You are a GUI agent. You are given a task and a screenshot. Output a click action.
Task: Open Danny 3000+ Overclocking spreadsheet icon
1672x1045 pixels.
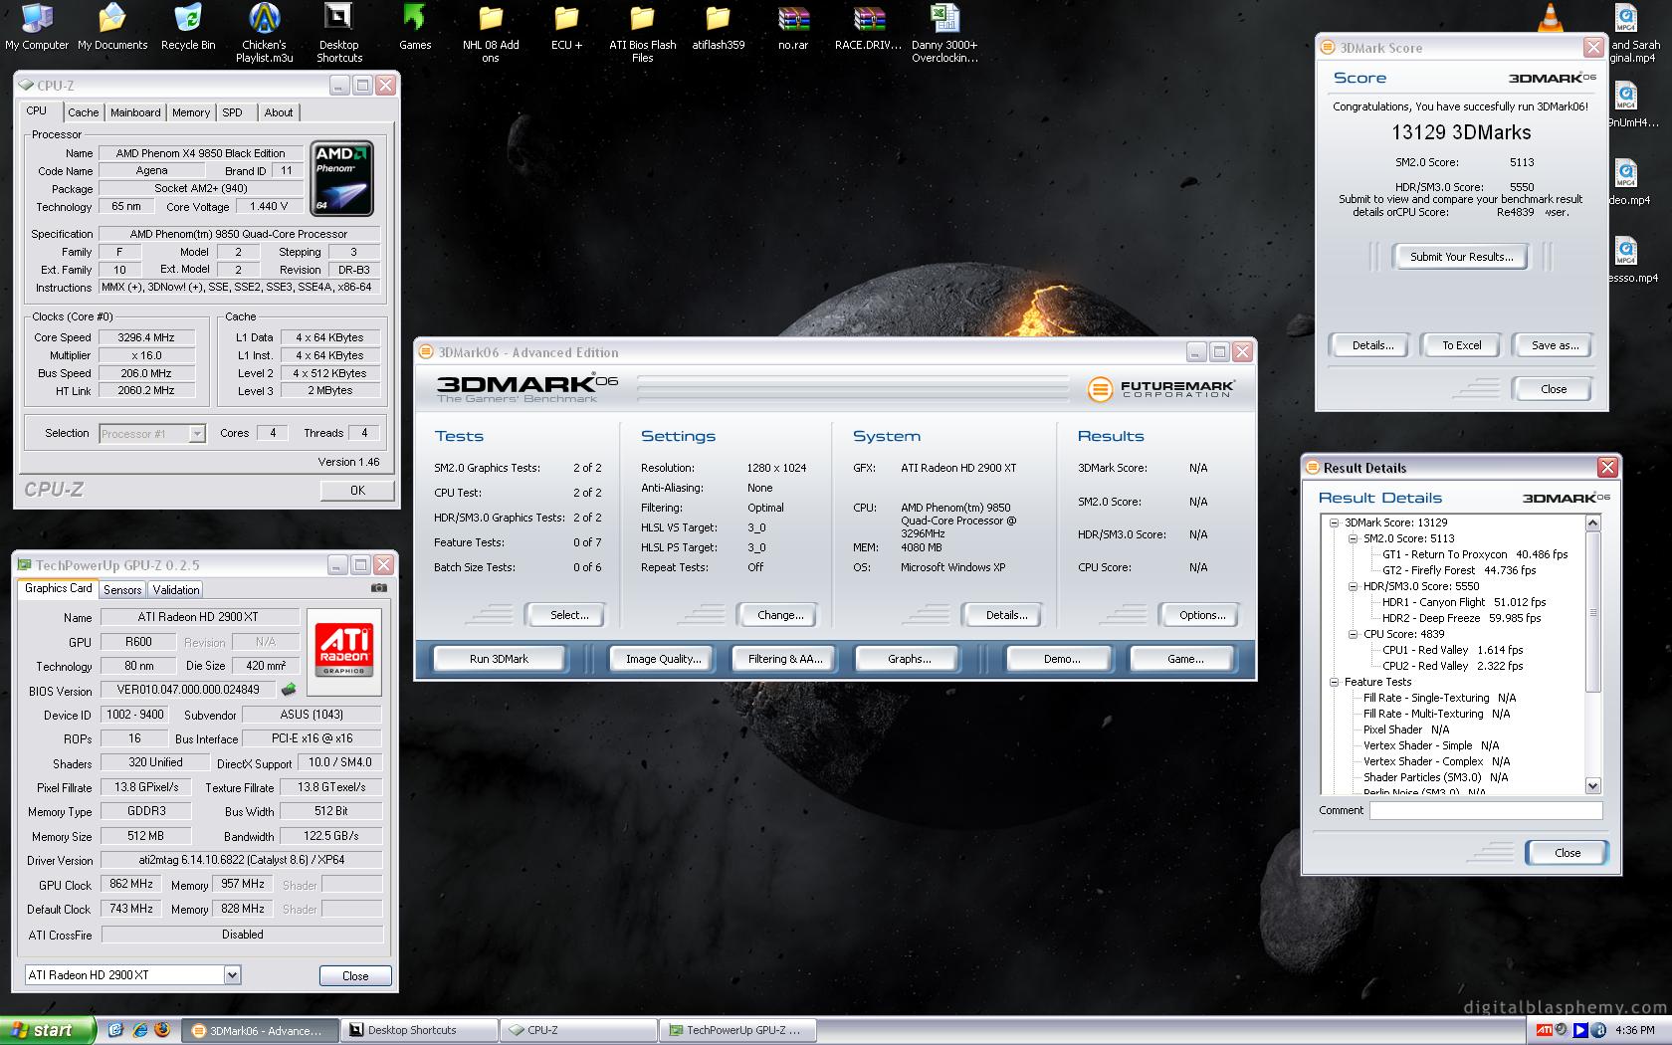(944, 33)
